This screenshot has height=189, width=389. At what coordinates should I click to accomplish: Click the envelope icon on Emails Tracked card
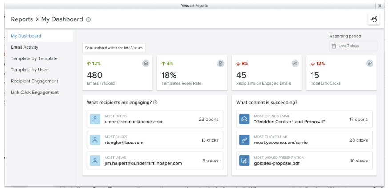pyautogui.click(x=146, y=63)
